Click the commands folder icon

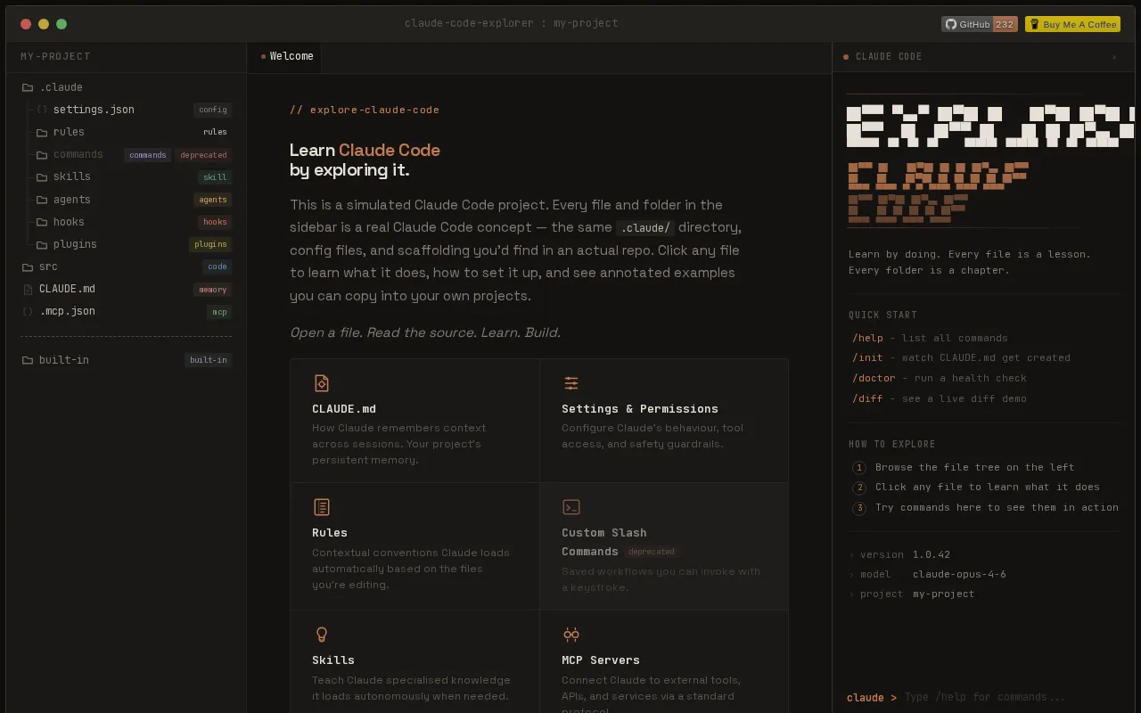[42, 155]
